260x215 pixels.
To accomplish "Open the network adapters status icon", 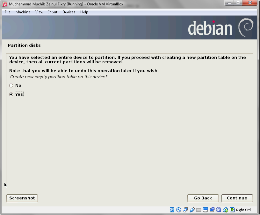I will pos(185,210).
